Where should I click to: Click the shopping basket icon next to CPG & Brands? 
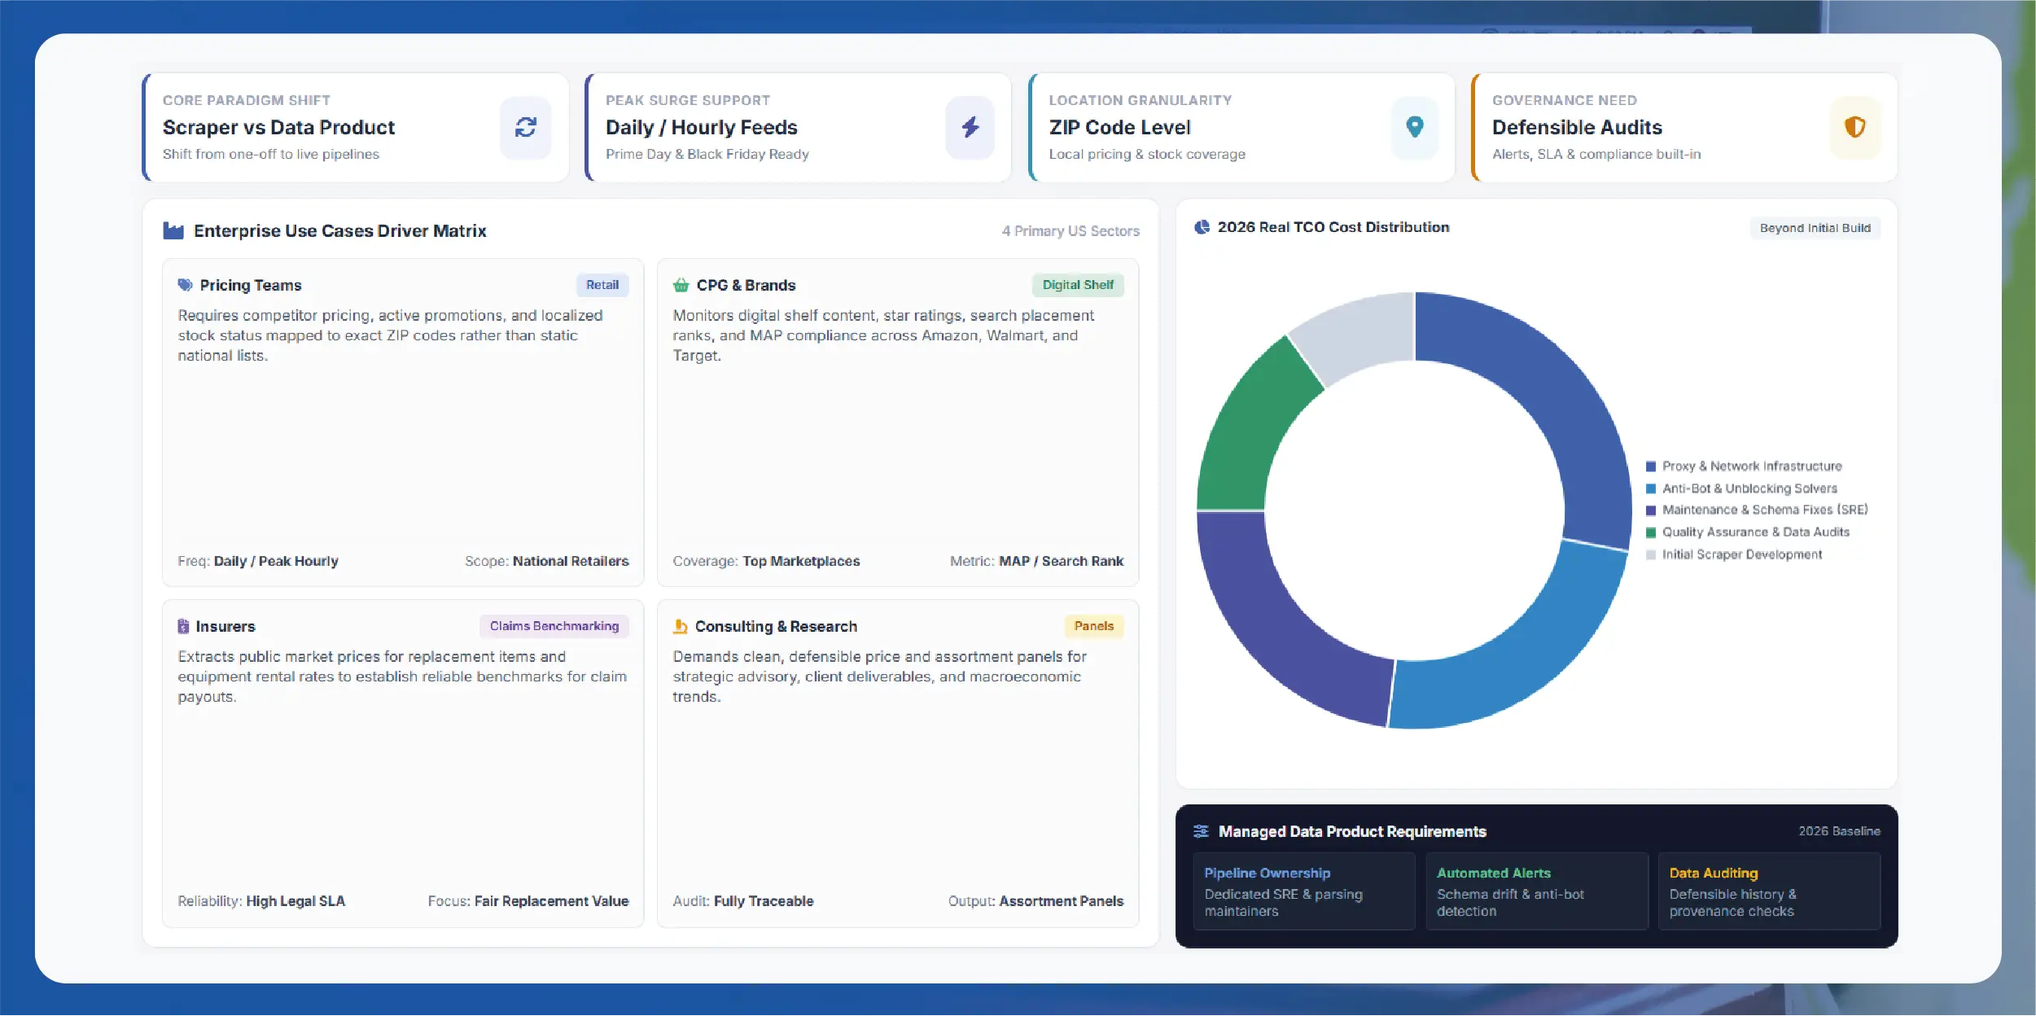pos(681,285)
